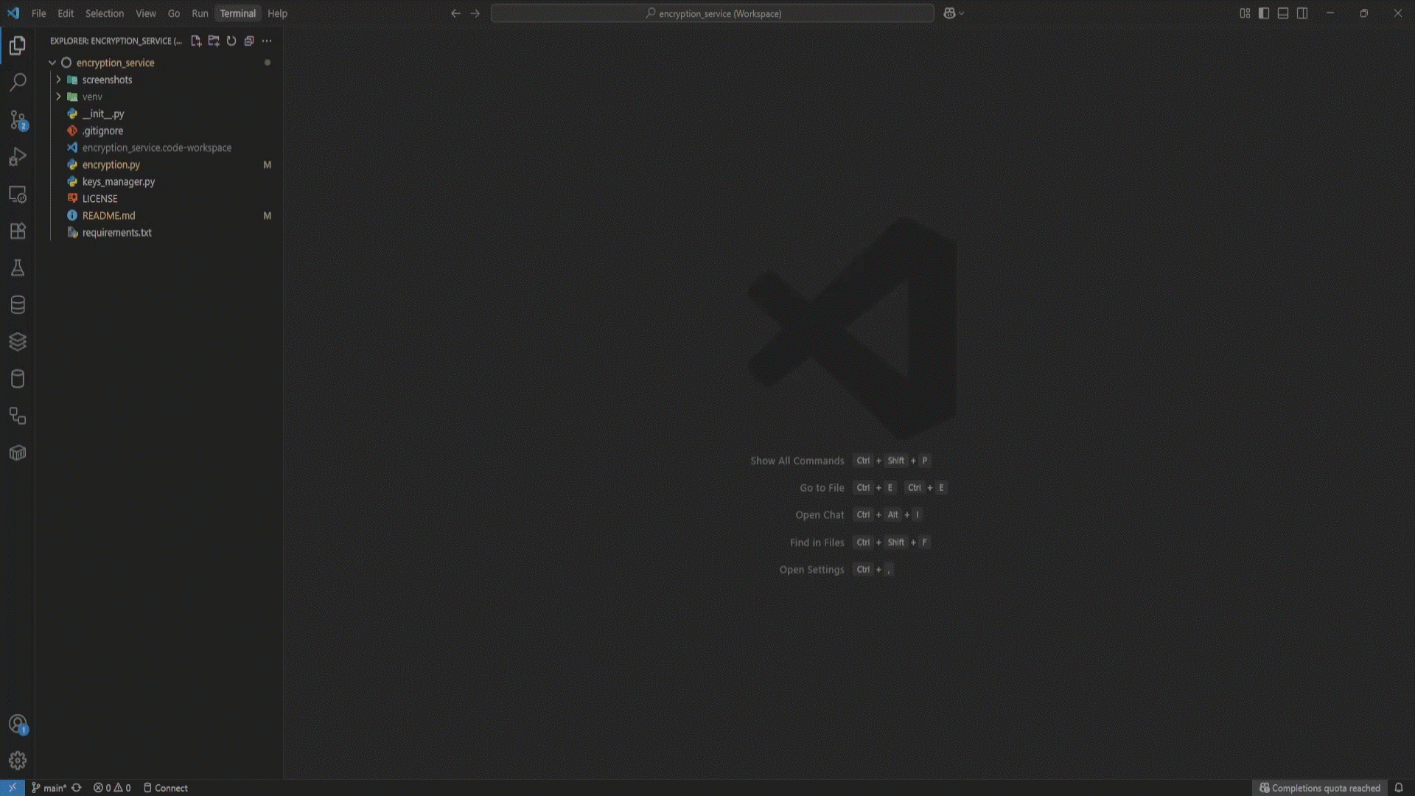Viewport: 1415px width, 796px height.
Task: Open the Copilot dropdown arrow
Action: tap(961, 13)
